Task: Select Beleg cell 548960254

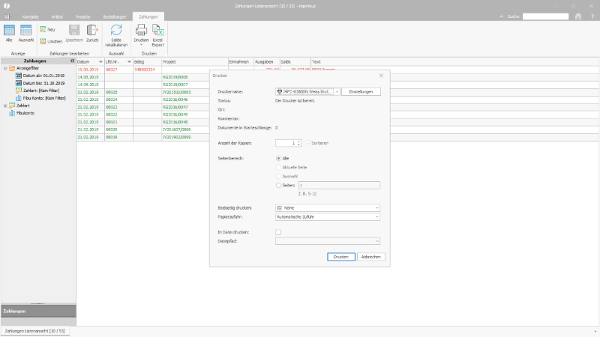Action: [x=147, y=70]
